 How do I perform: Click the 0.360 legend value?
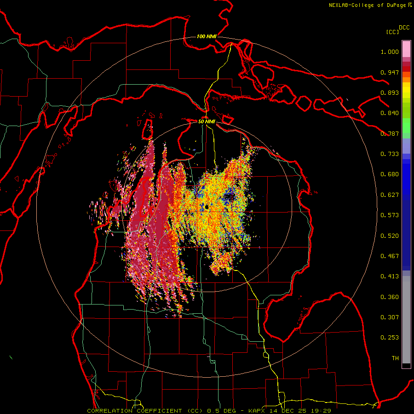pyautogui.click(x=390, y=297)
